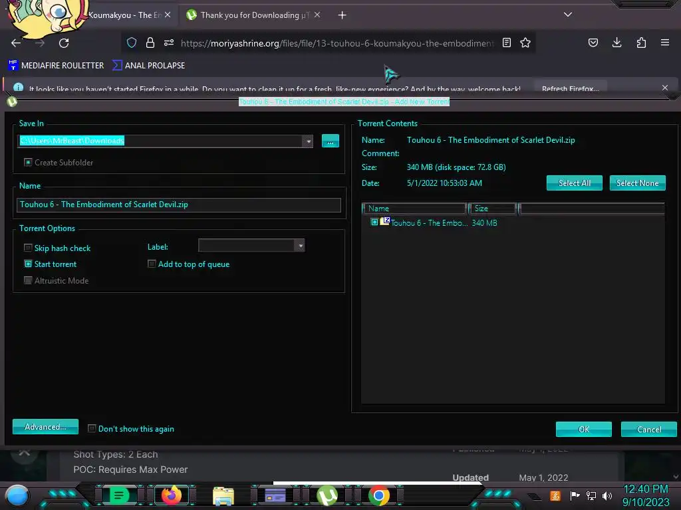Image resolution: width=681 pixels, height=510 pixels.
Task: Toggle the Create Subfolder checkbox
Action: pyautogui.click(x=28, y=162)
